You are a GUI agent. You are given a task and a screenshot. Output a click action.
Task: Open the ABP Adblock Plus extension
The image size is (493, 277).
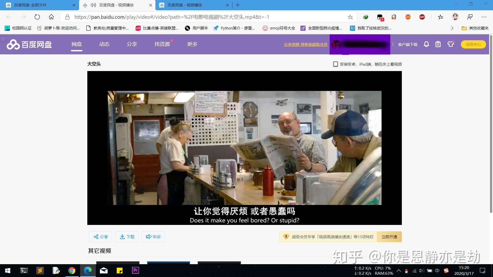click(x=422, y=17)
